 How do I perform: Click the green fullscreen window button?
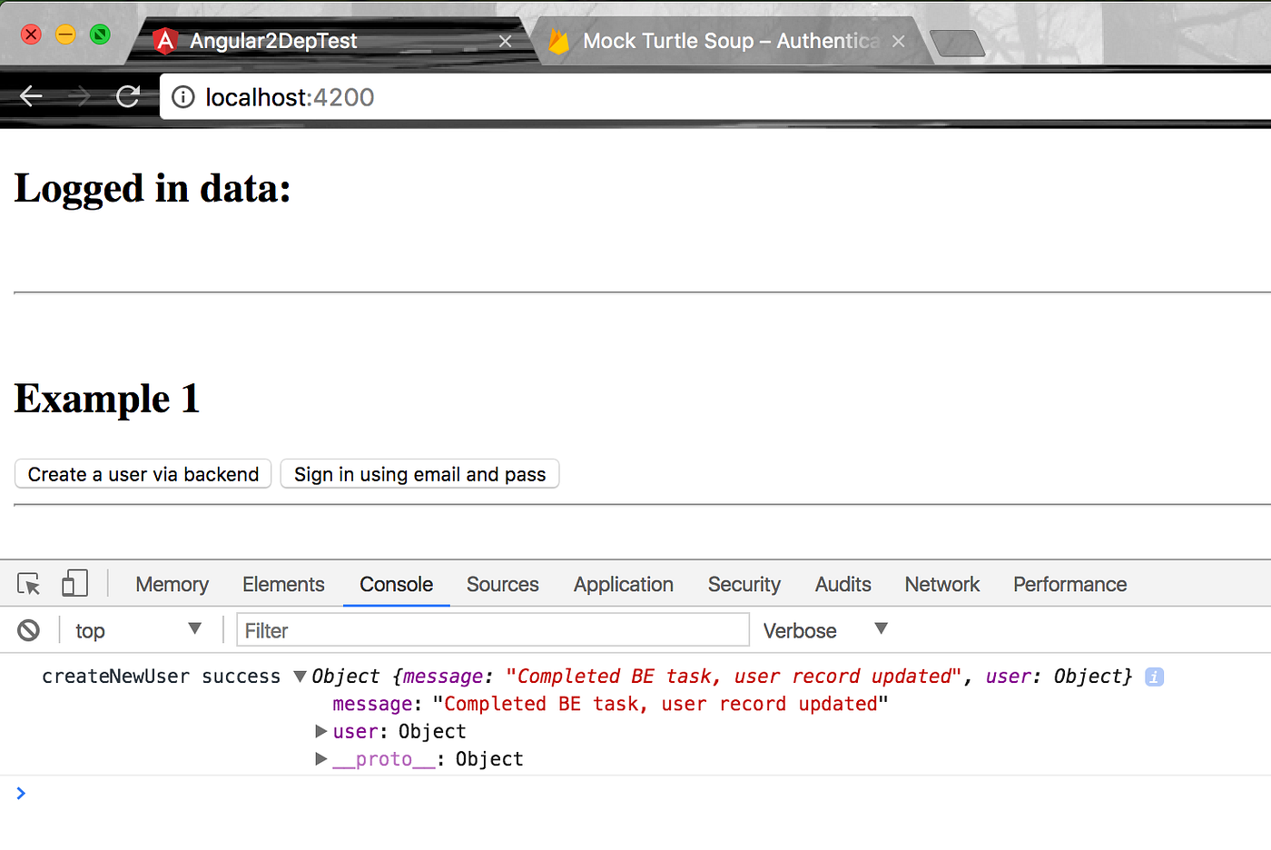(100, 35)
